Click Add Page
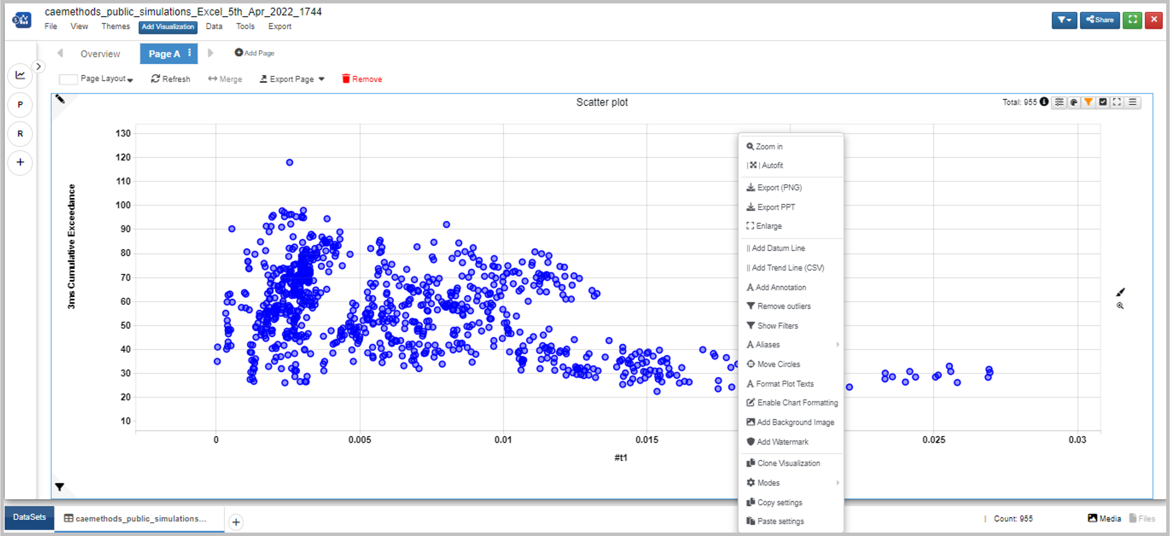The image size is (1170, 536). (254, 53)
